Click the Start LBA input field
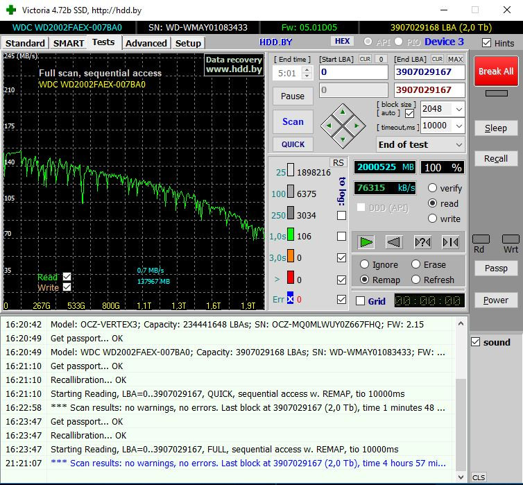 (353, 72)
